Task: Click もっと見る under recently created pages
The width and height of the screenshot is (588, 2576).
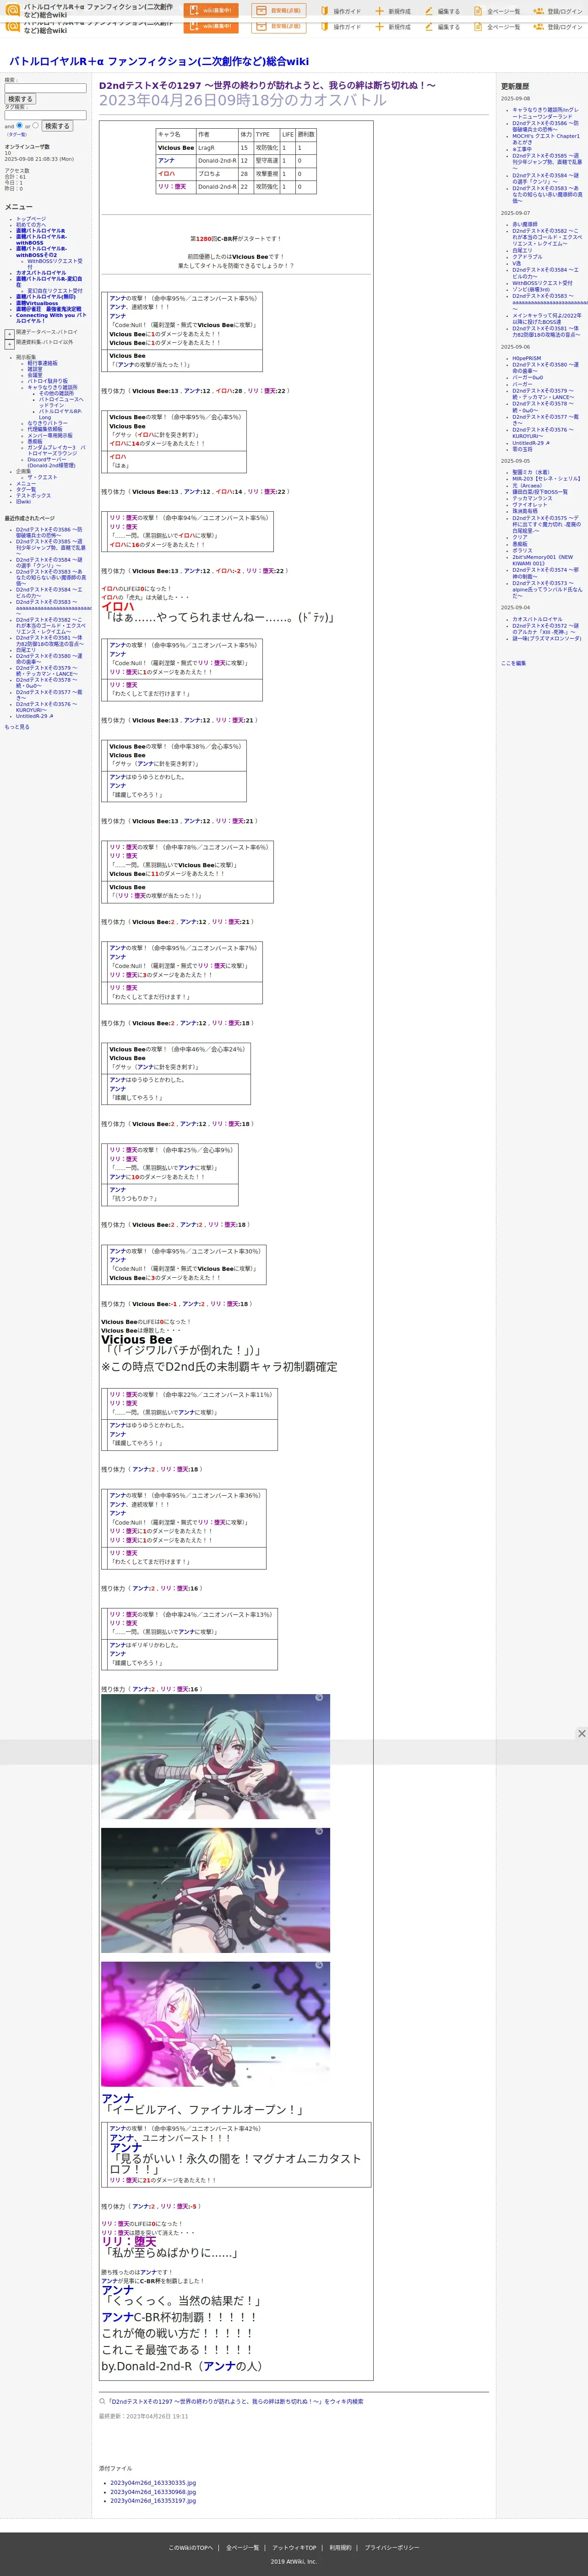Action: [x=17, y=727]
